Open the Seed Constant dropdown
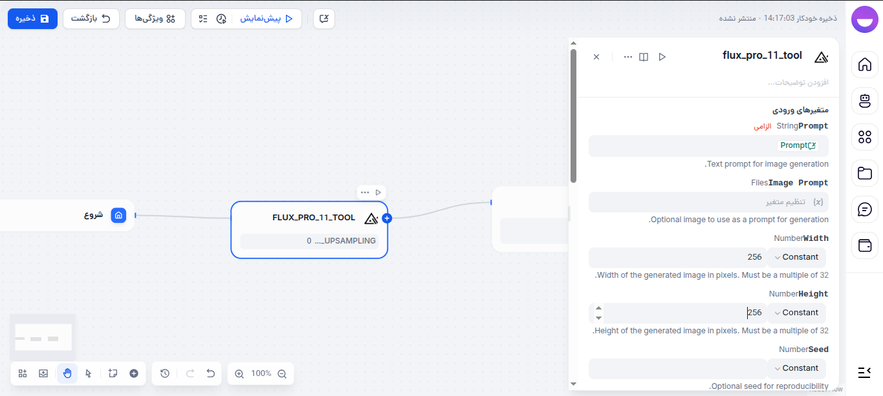Screen dimensions: 883x396 pyautogui.click(x=796, y=368)
